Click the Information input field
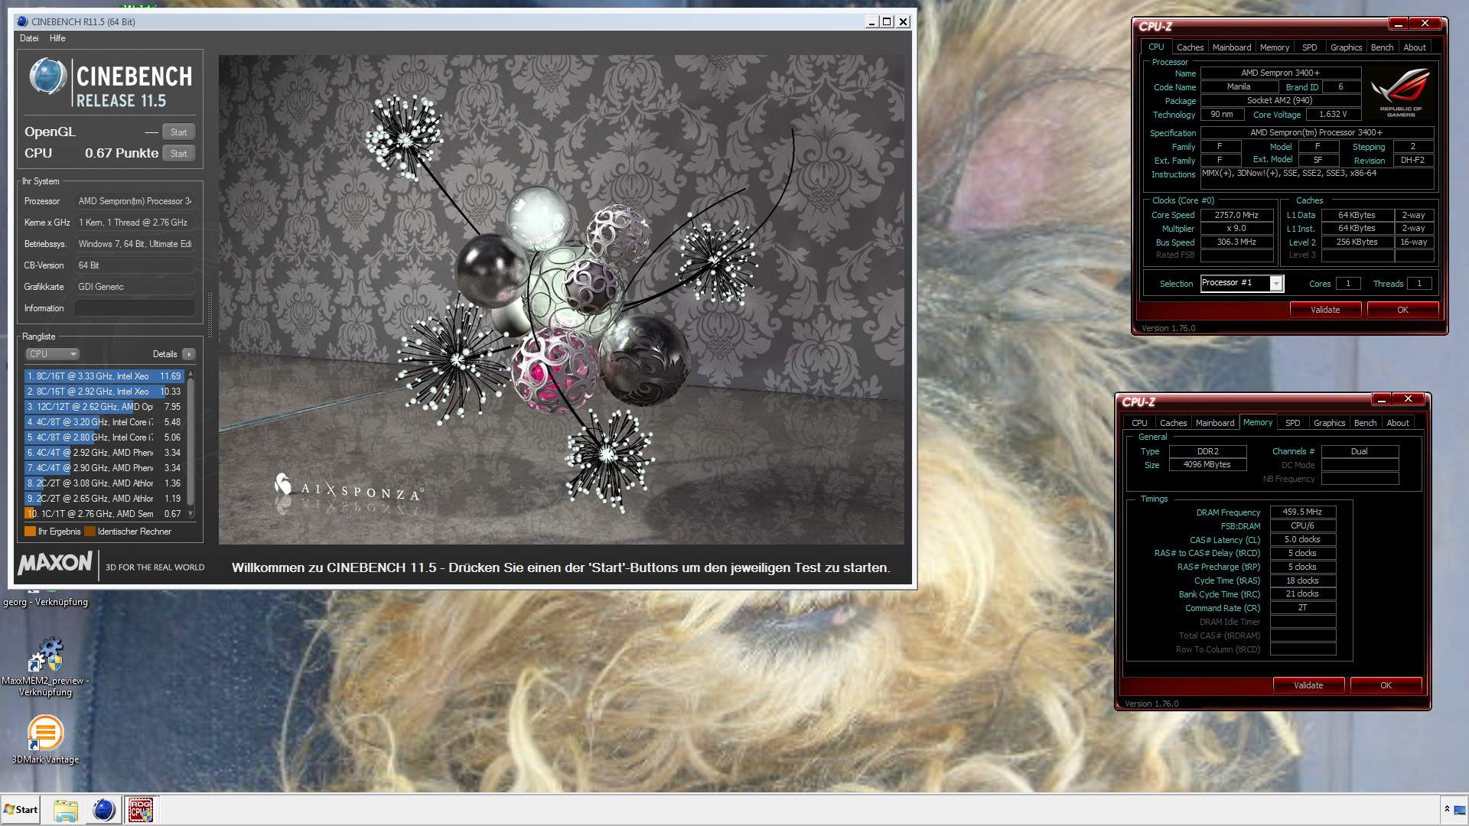The height and width of the screenshot is (826, 1469). coord(135,308)
